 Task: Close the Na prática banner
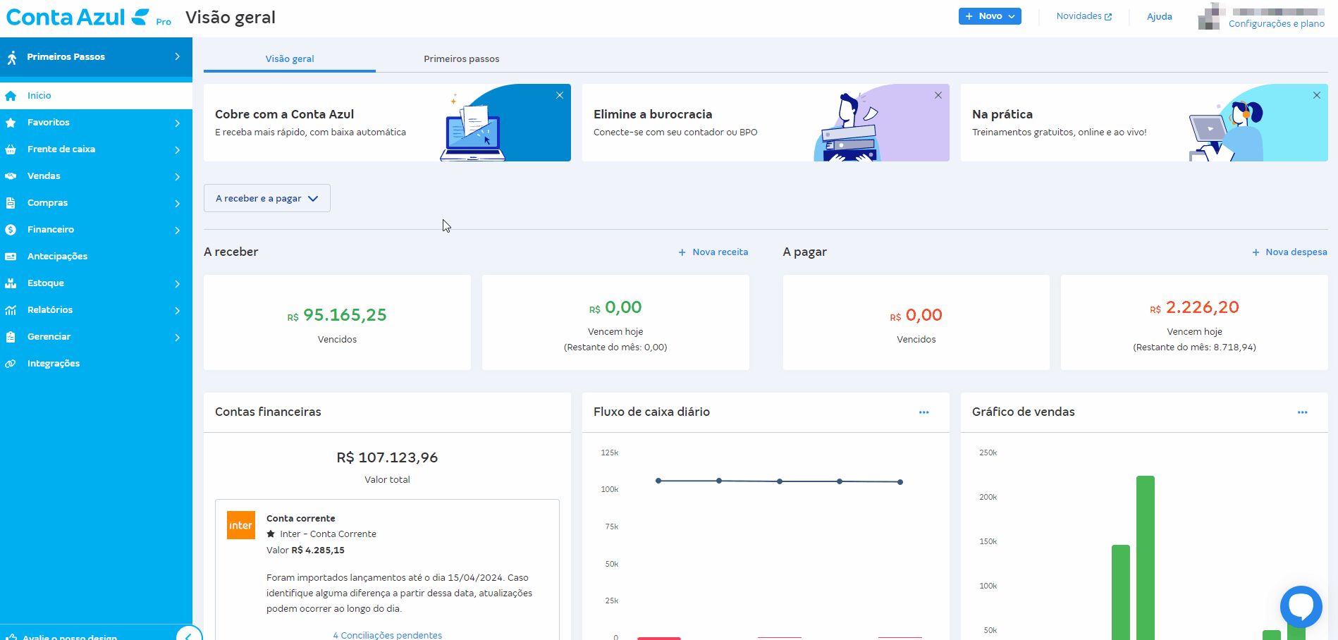[x=1317, y=95]
